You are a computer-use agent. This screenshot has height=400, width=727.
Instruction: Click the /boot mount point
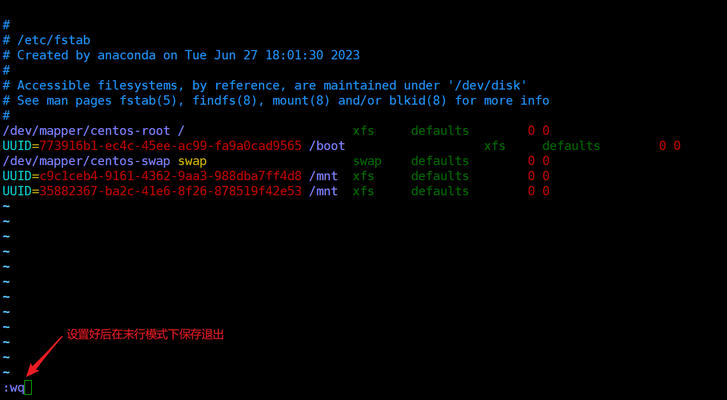(327, 146)
